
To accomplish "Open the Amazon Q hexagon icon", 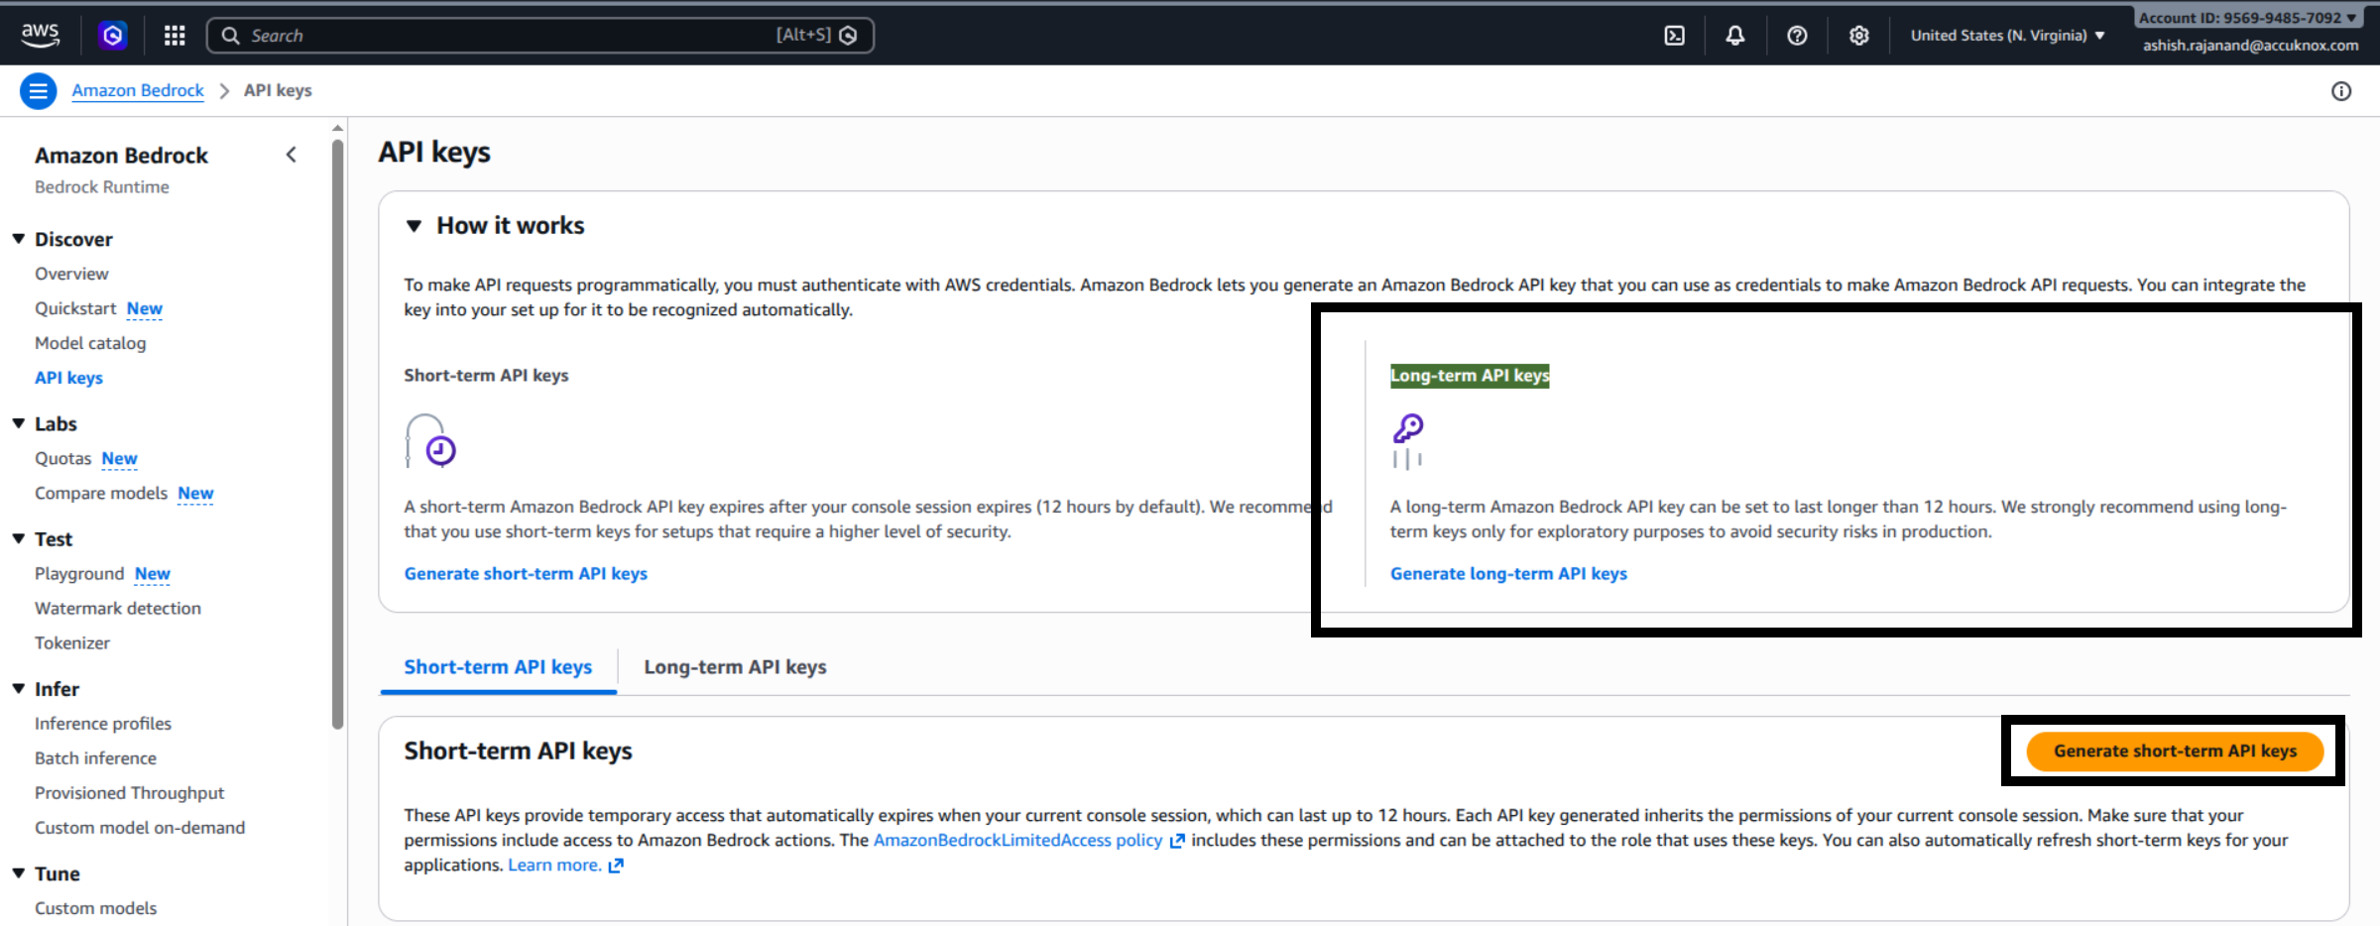I will (x=113, y=36).
